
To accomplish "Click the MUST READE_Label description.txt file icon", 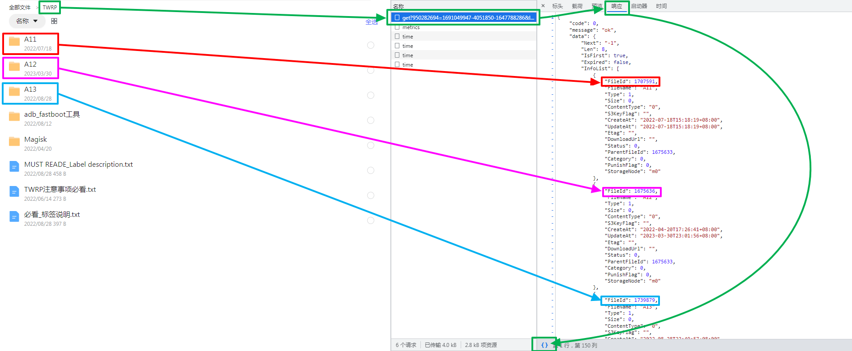I will tap(14, 167).
